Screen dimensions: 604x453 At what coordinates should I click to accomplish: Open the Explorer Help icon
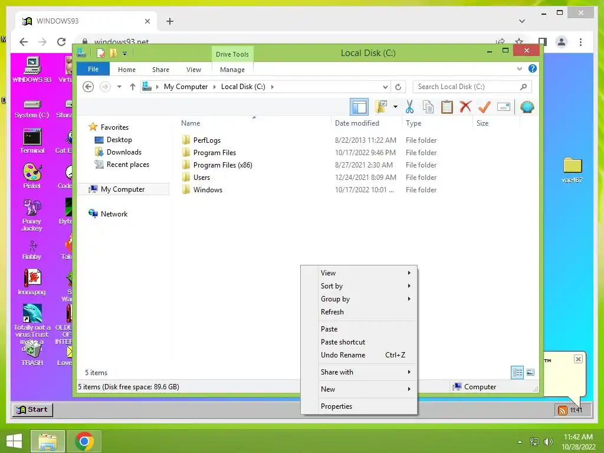pos(533,68)
